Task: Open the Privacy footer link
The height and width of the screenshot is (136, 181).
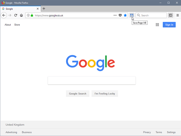Action: [147, 132]
